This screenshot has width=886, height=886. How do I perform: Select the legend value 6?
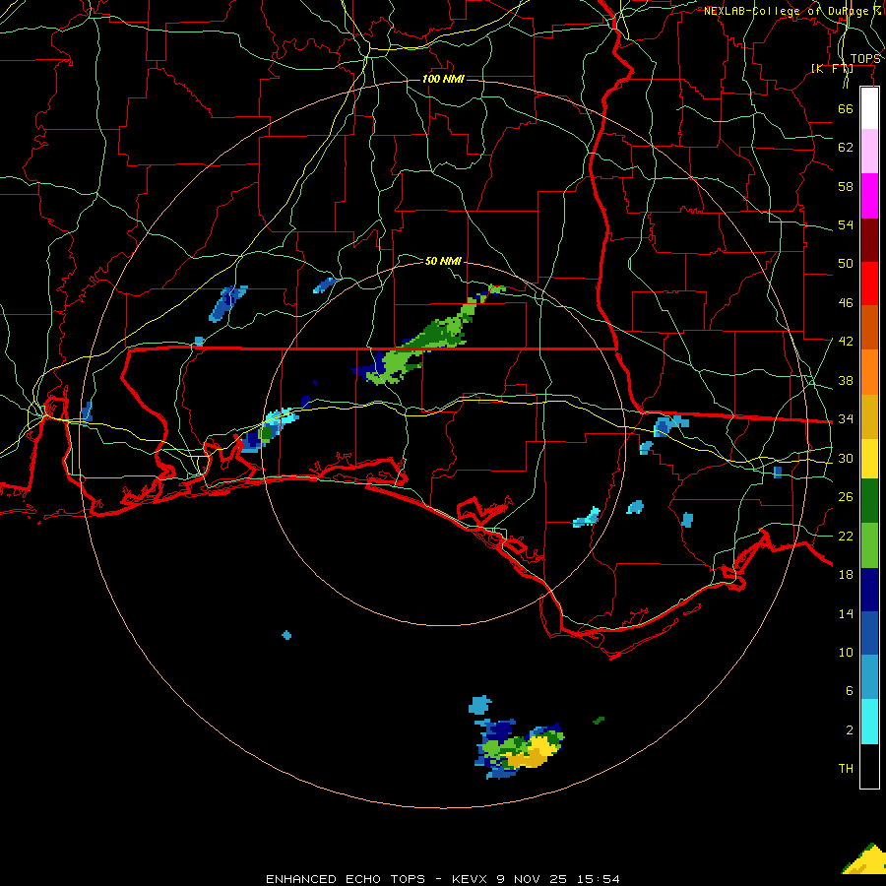[x=849, y=691]
